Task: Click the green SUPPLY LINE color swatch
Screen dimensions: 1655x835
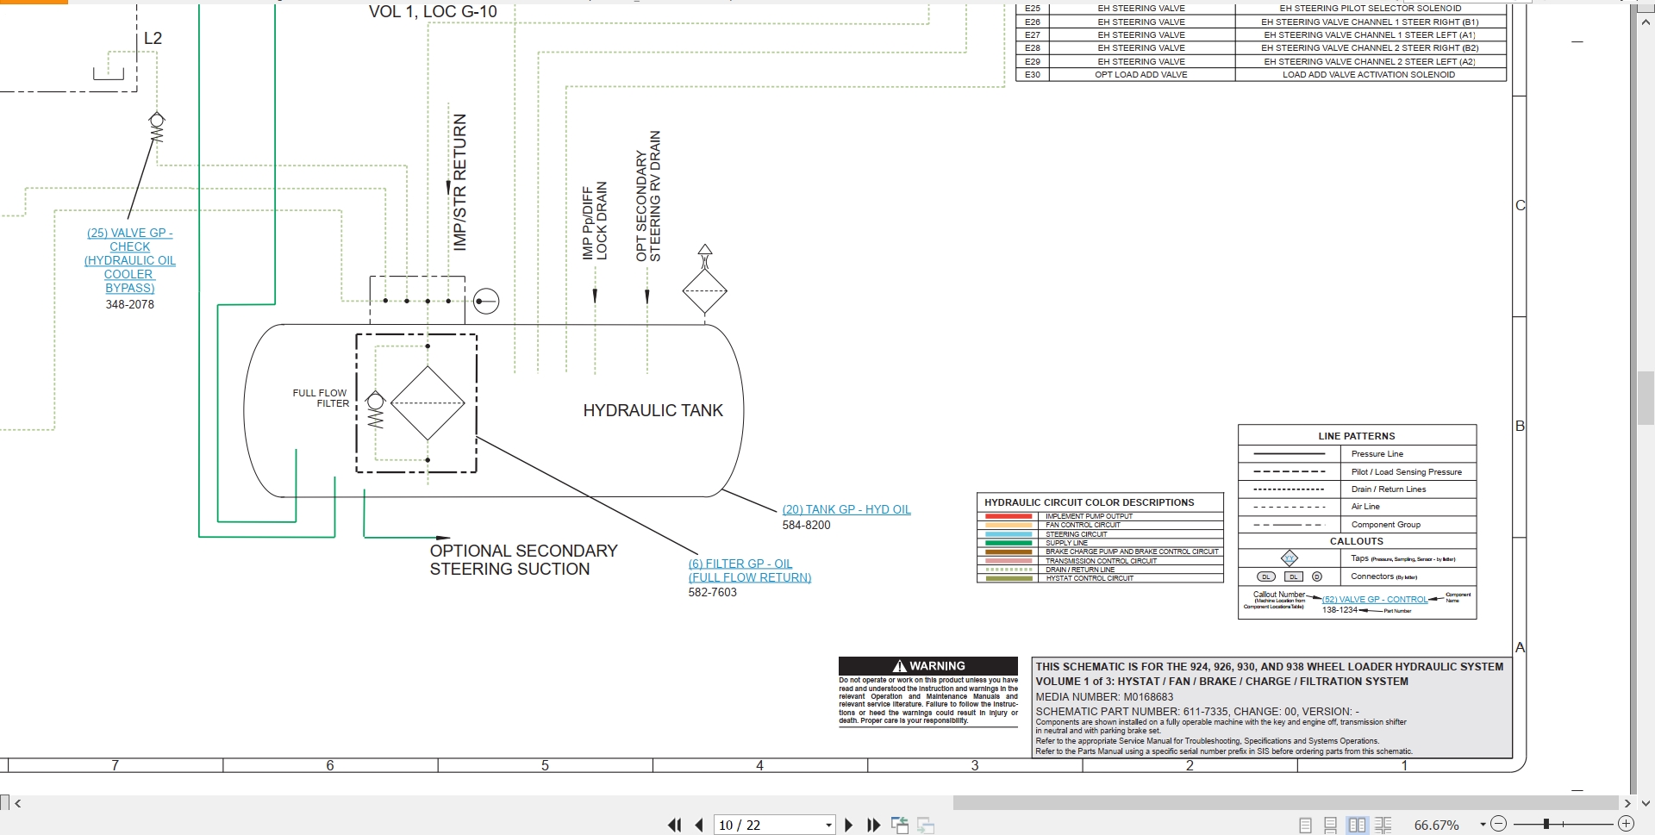Action: click(1008, 543)
